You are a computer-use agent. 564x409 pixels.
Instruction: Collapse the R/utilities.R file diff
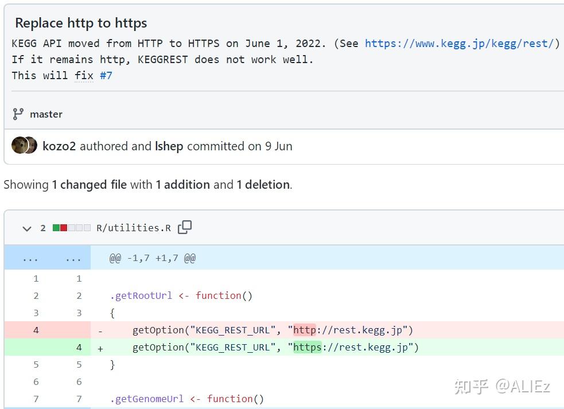click(26, 228)
